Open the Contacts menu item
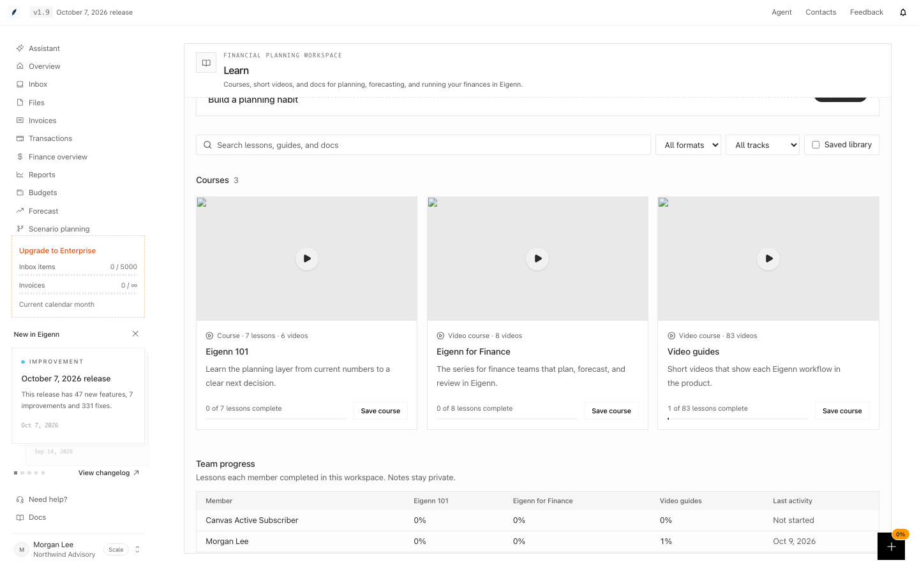 (821, 12)
